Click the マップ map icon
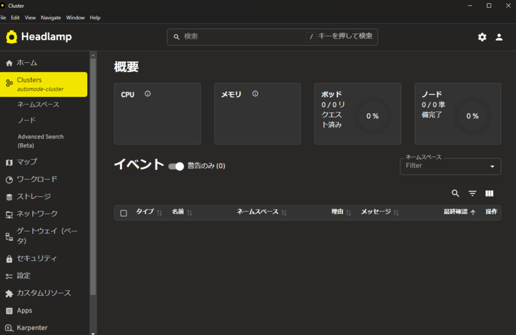Viewport: 516px width, 335px height. [9, 162]
